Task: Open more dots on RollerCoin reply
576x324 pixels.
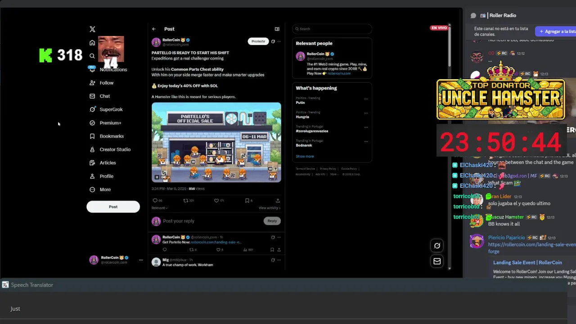Action: tap(279, 237)
